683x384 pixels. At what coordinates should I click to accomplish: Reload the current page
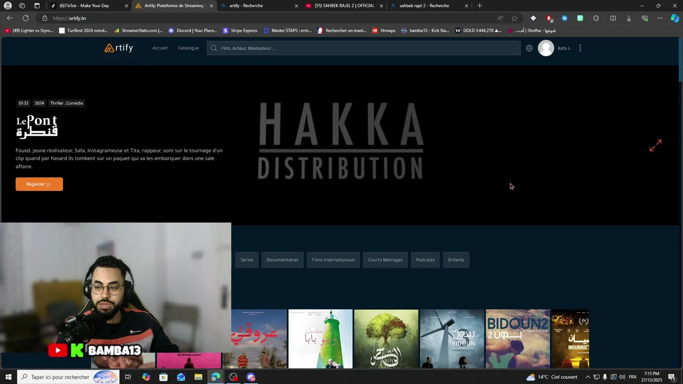coord(25,18)
